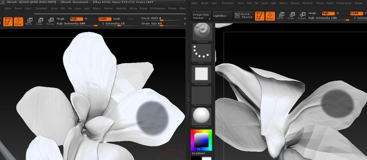The height and width of the screenshot is (160, 367).
Task: Launch Projection Master
Action: tap(201, 16)
